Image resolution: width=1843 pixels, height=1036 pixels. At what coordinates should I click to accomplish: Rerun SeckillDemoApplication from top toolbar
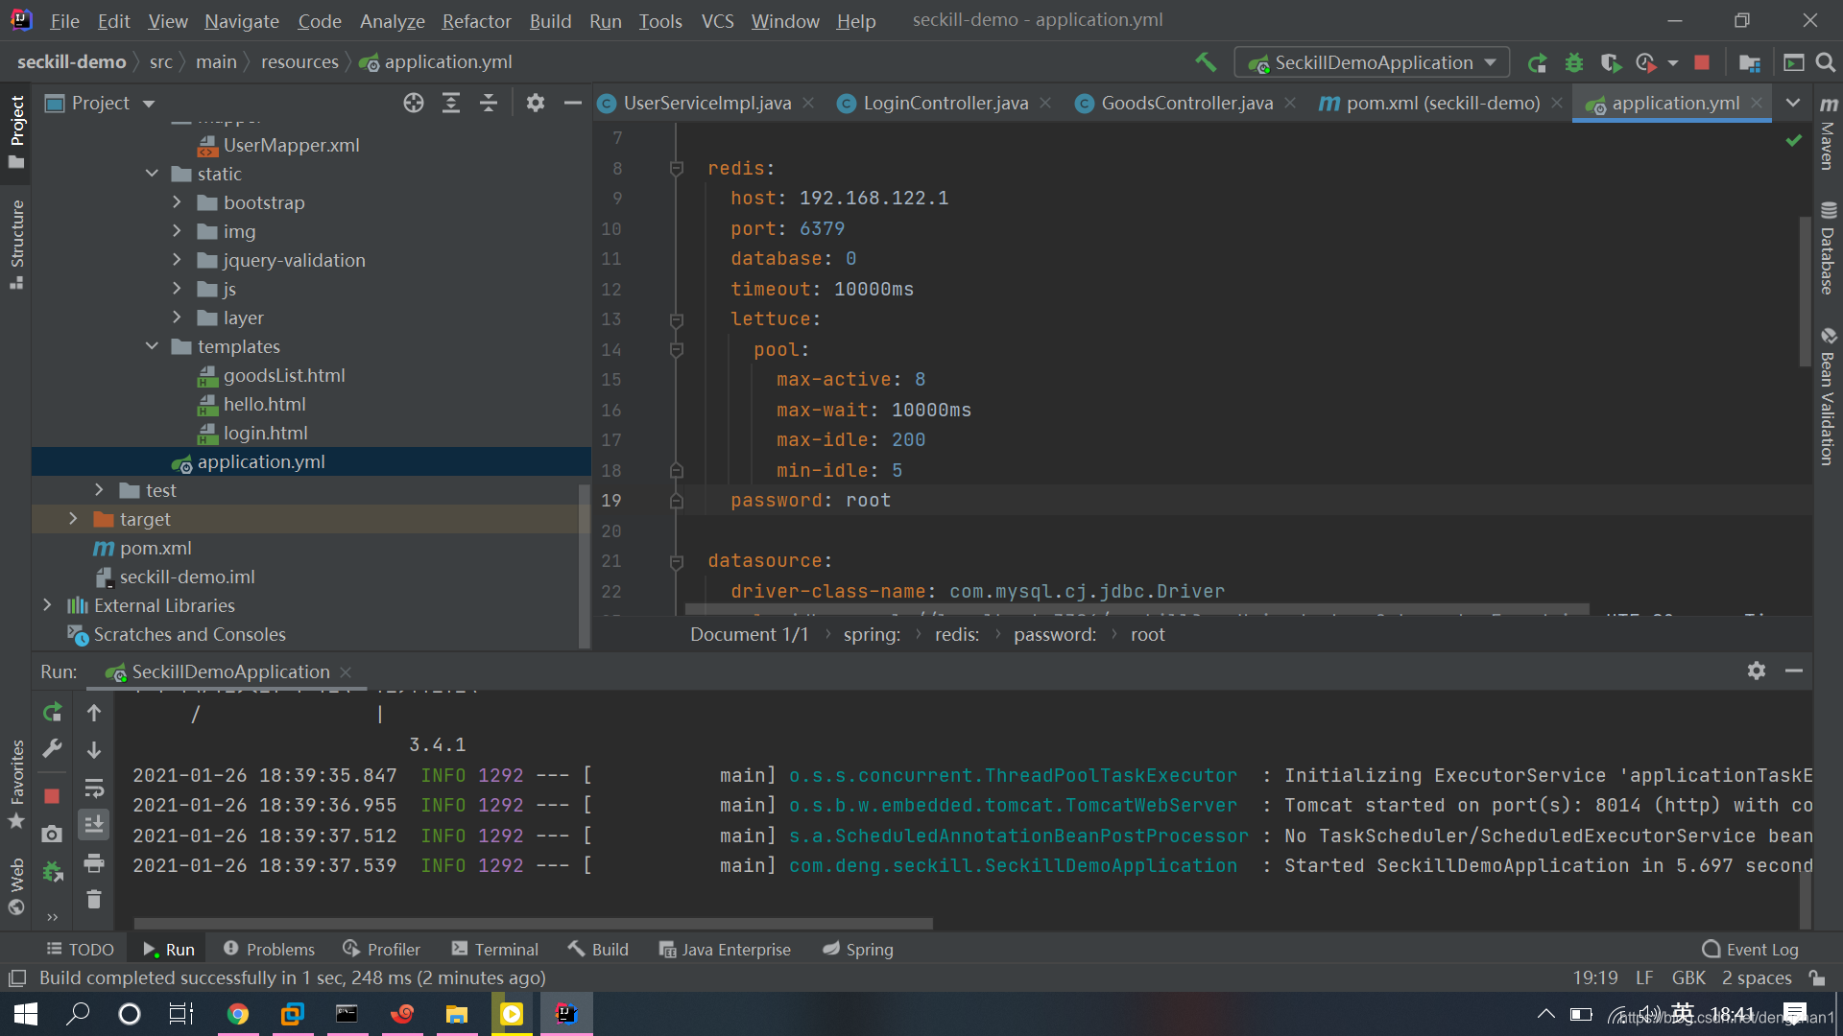pos(1537,62)
